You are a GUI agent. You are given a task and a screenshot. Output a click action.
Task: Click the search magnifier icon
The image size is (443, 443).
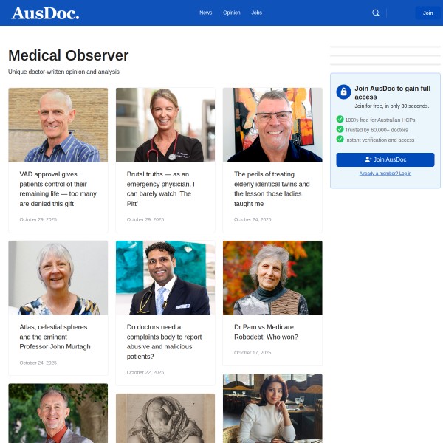click(376, 13)
